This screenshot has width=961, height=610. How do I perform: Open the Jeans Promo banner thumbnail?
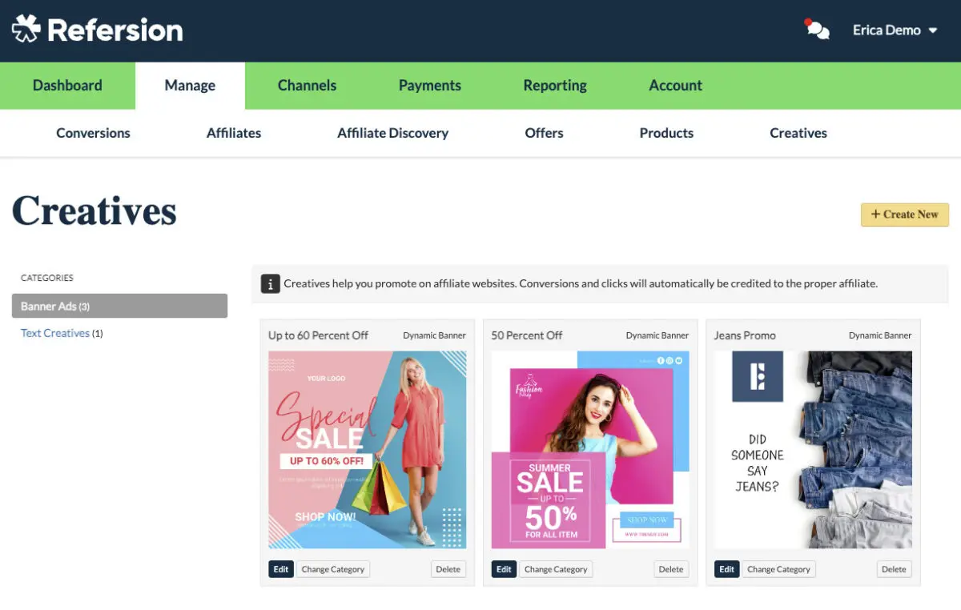pos(813,449)
